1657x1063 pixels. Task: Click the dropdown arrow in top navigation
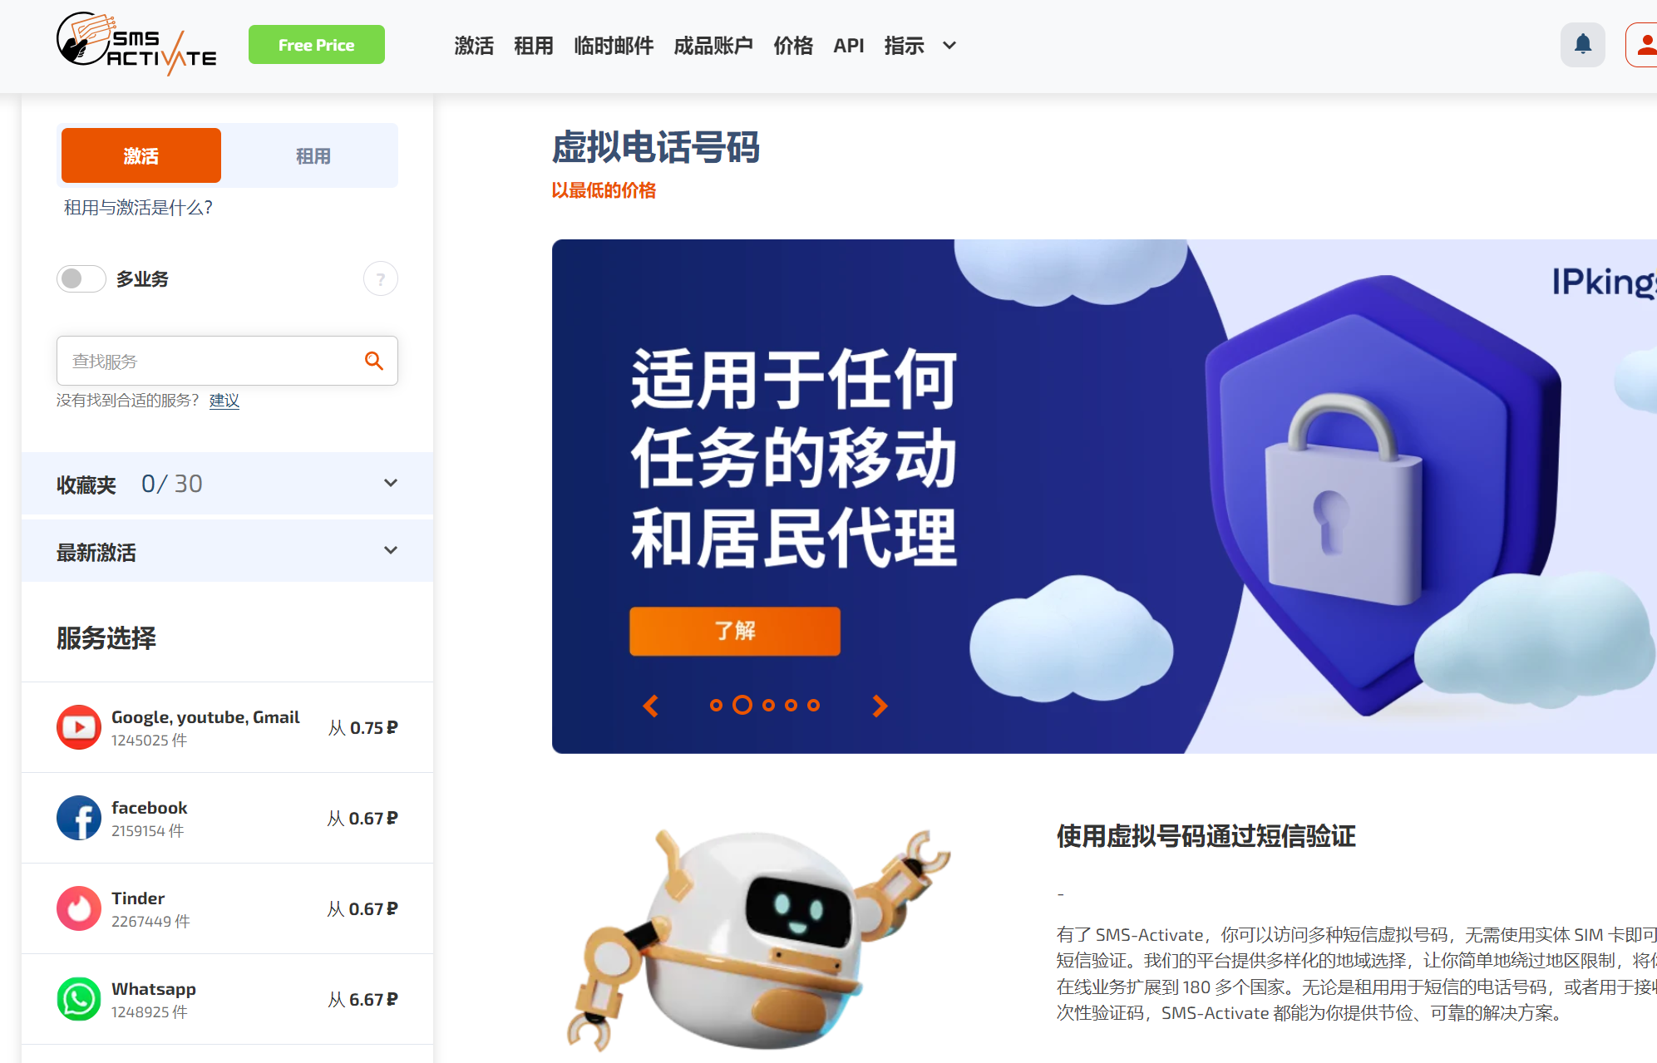[x=950, y=46]
